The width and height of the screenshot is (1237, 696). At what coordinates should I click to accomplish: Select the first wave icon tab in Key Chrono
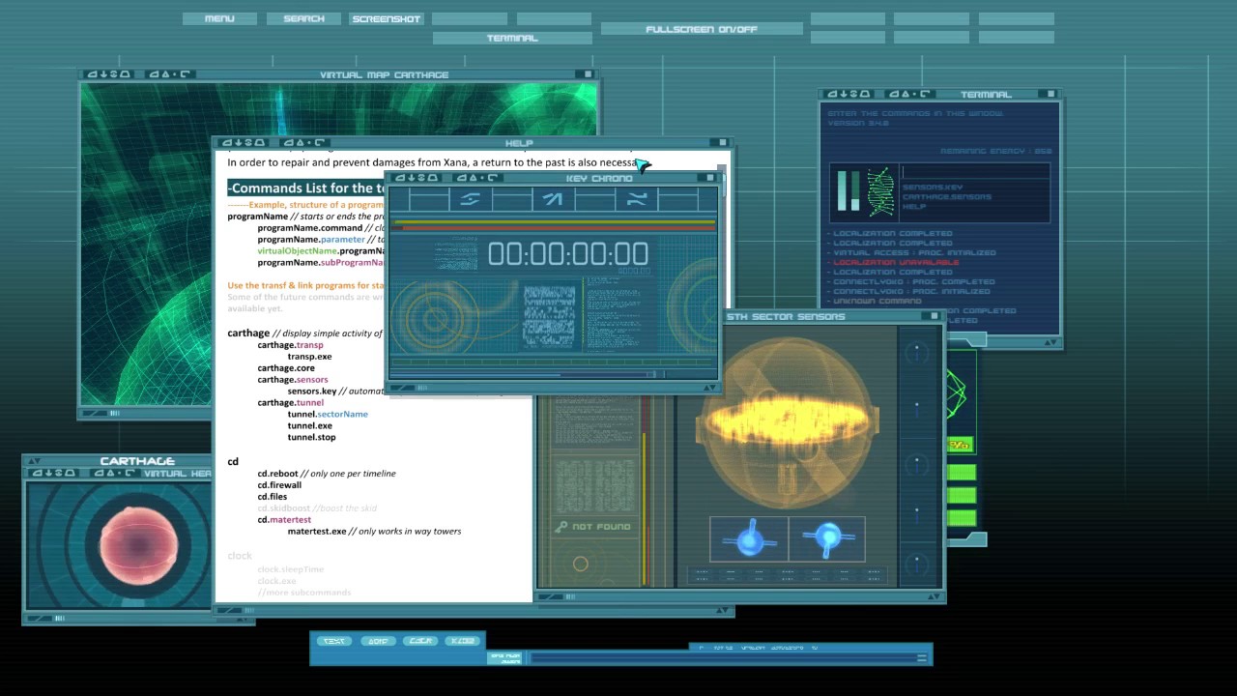point(471,199)
